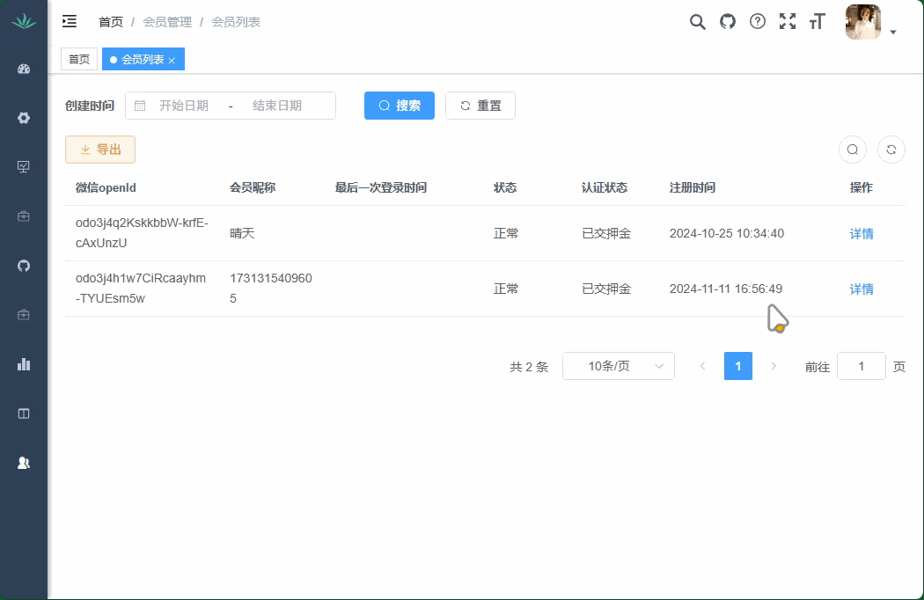924x600 pixels.
Task: Click the 认证状态 column header
Action: [604, 188]
